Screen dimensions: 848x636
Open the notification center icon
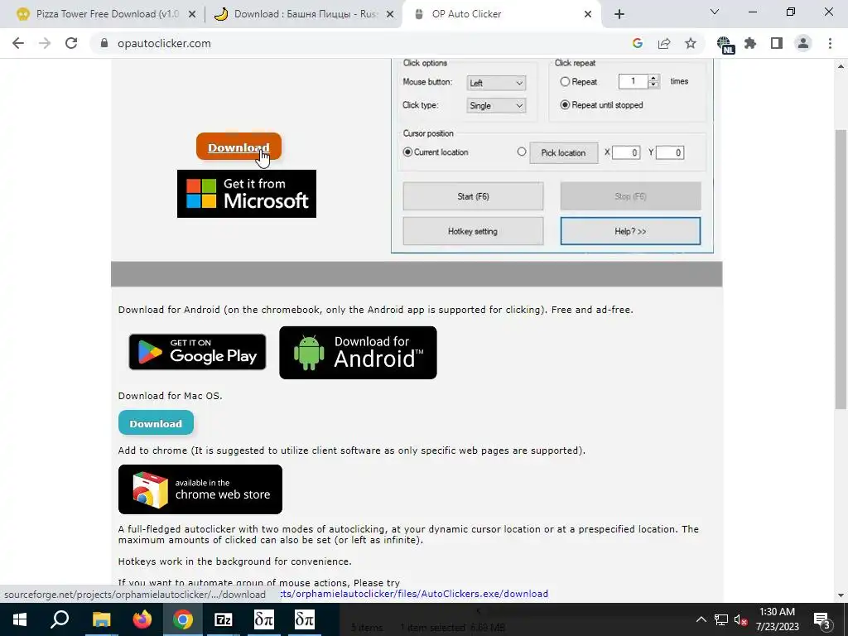tap(821, 619)
